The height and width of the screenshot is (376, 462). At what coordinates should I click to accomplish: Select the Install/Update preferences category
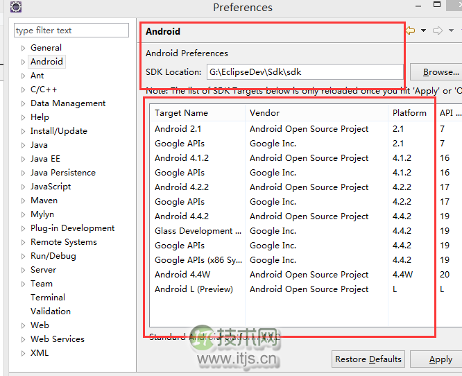coord(59,131)
